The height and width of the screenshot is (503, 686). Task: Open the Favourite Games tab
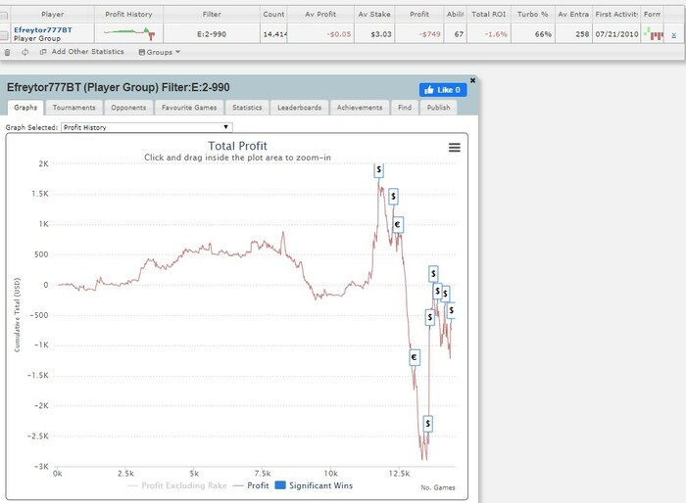189,108
